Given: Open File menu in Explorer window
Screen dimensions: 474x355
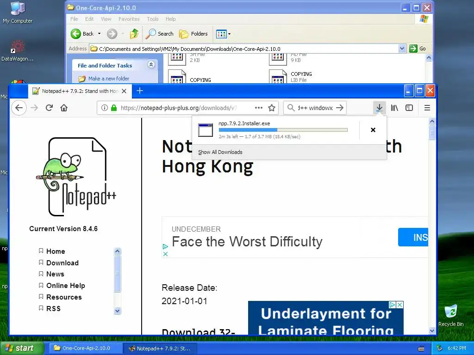Looking at the screenshot, I should (x=74, y=18).
